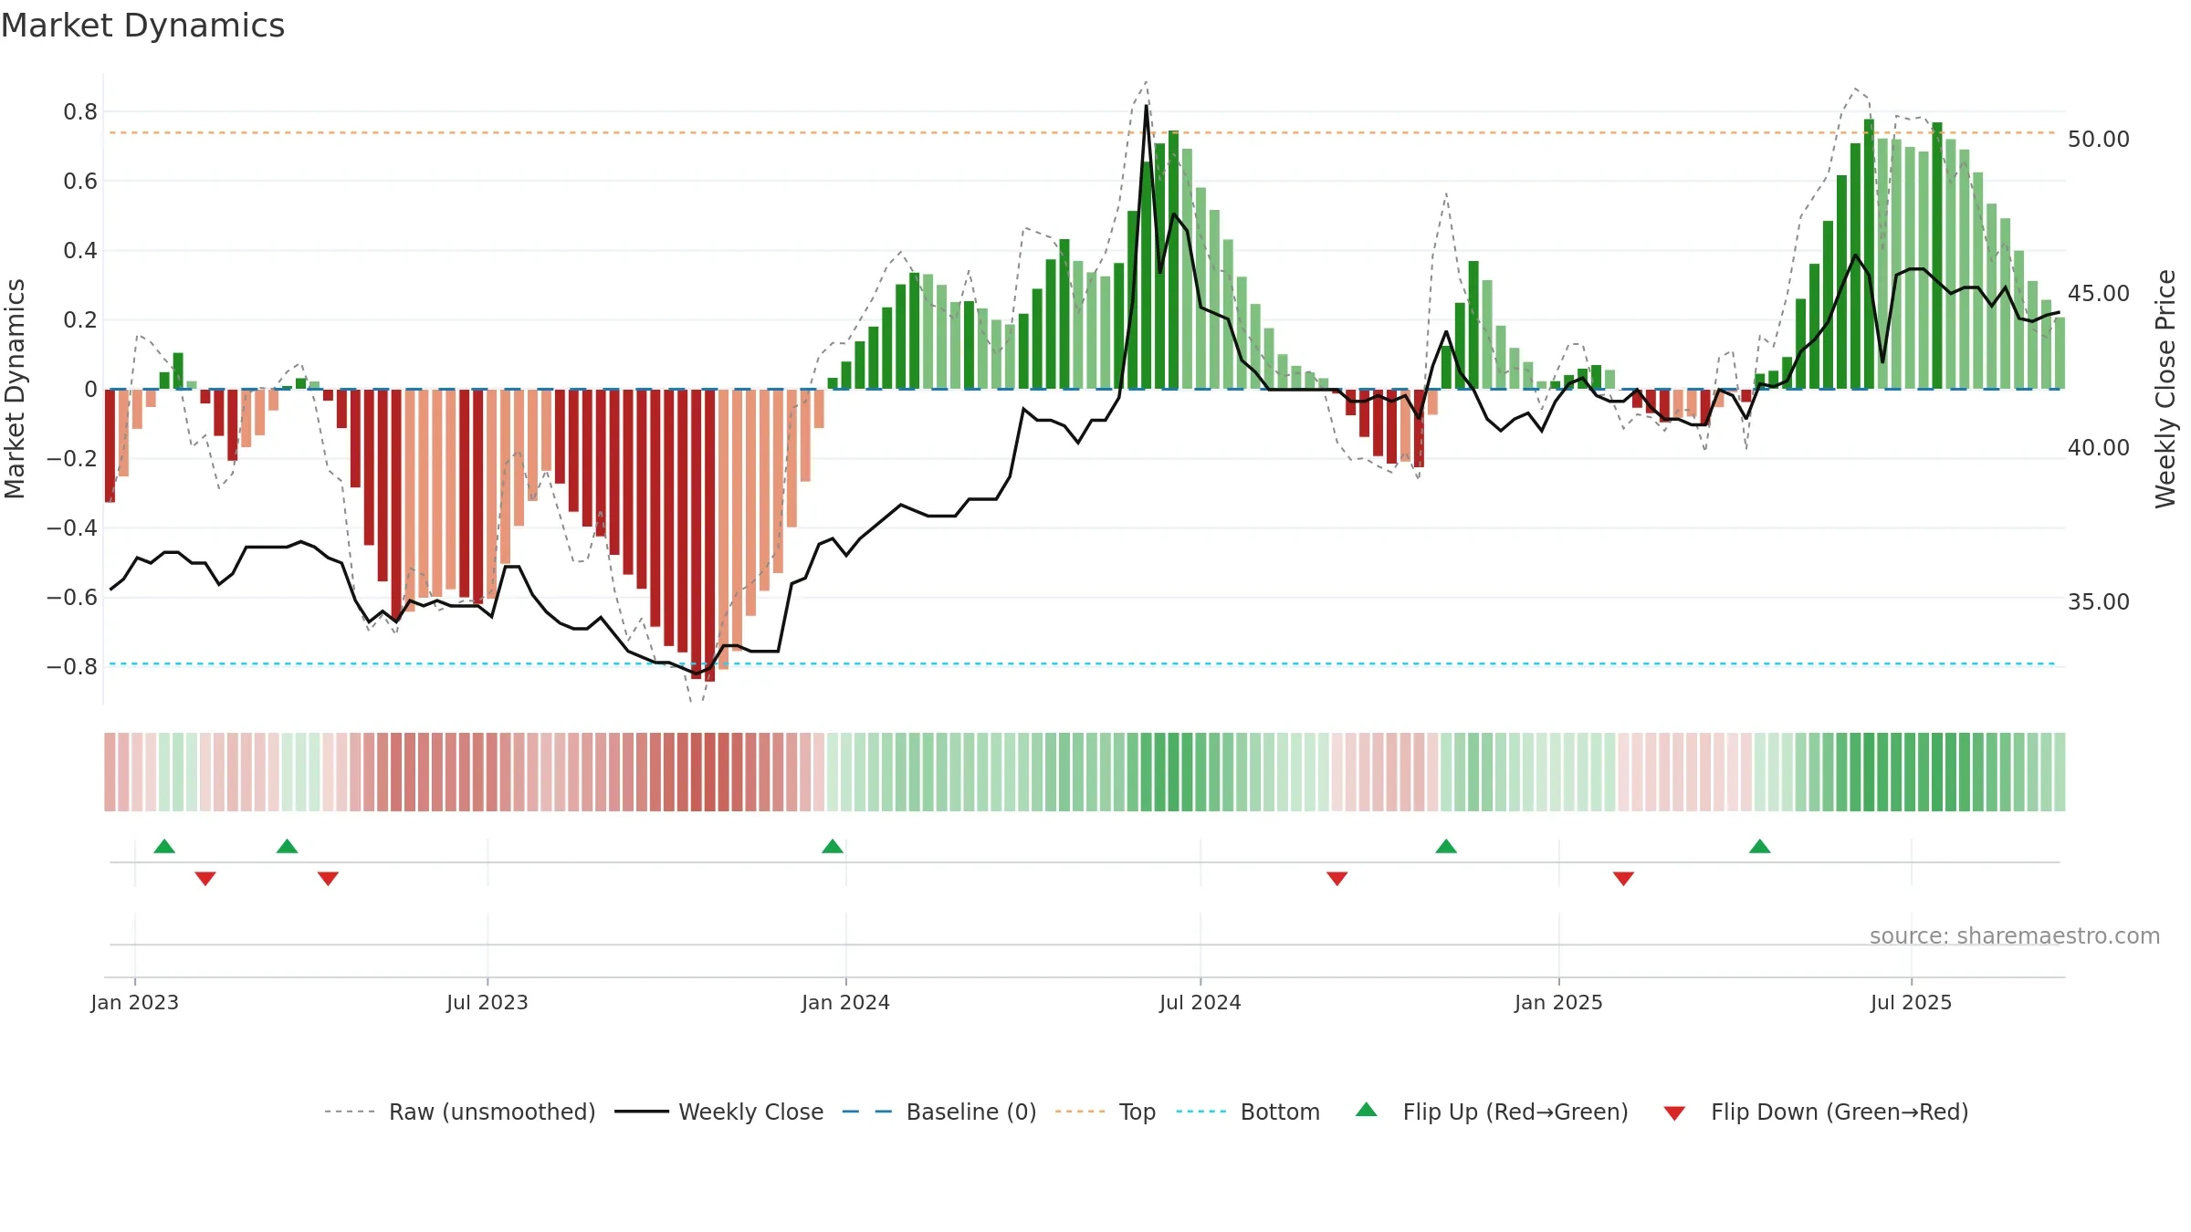Image resolution: width=2191 pixels, height=1232 pixels.
Task: Select the March 2023 green flip-up marker
Action: coord(288,846)
